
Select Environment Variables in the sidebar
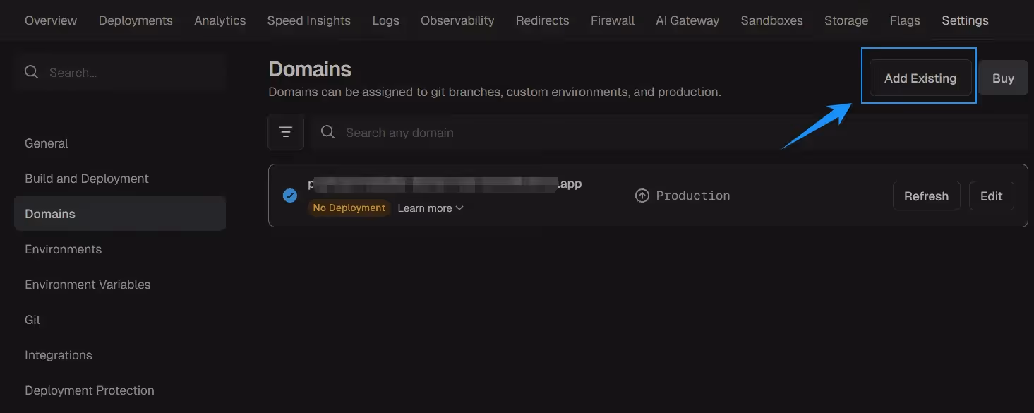point(88,285)
